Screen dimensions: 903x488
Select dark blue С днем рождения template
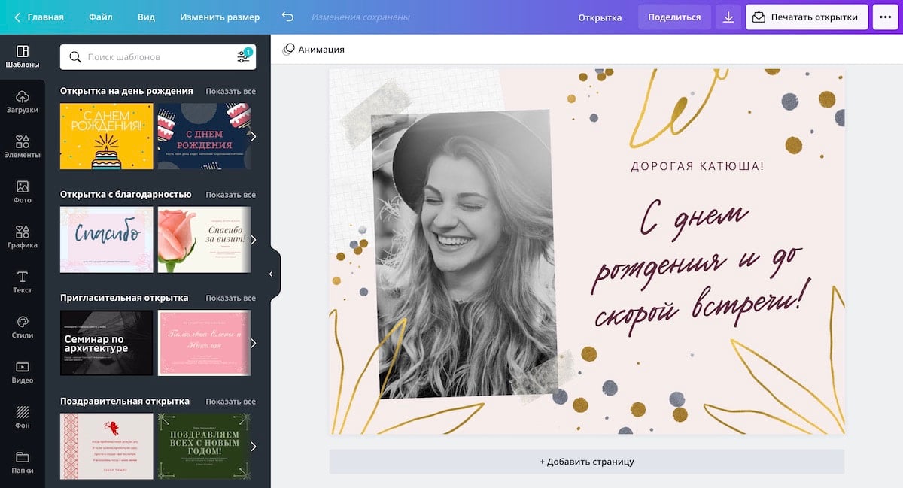tap(204, 136)
